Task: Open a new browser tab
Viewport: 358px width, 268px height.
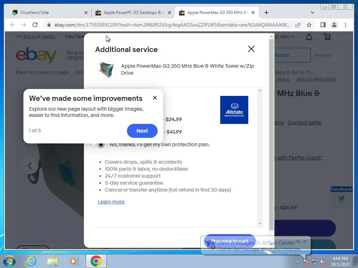Action: [x=266, y=13]
